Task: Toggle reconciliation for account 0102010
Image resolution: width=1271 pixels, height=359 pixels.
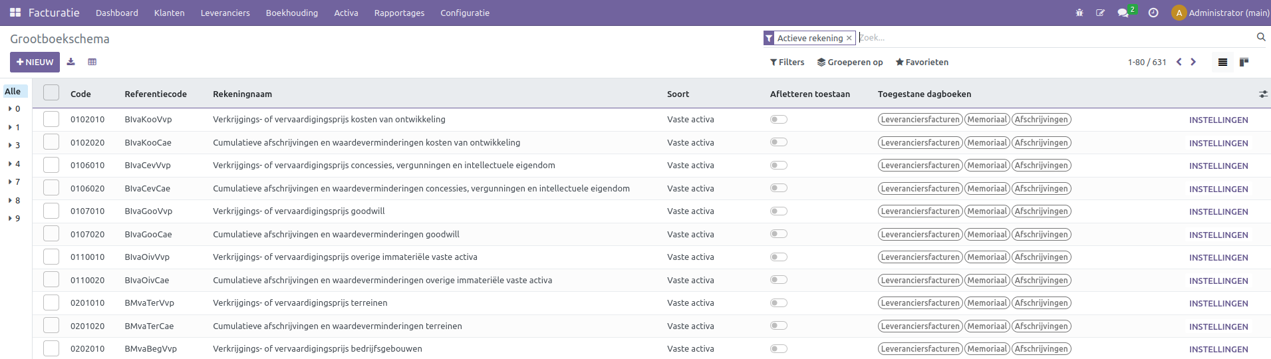Action: [779, 120]
